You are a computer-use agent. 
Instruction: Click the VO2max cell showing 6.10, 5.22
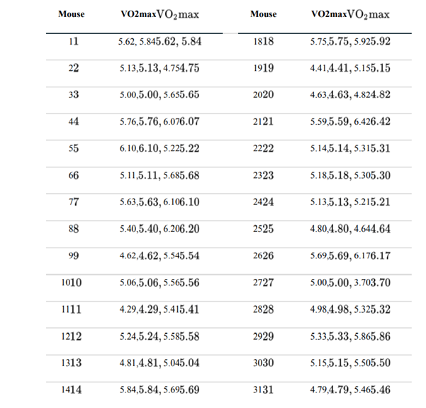click(x=159, y=149)
